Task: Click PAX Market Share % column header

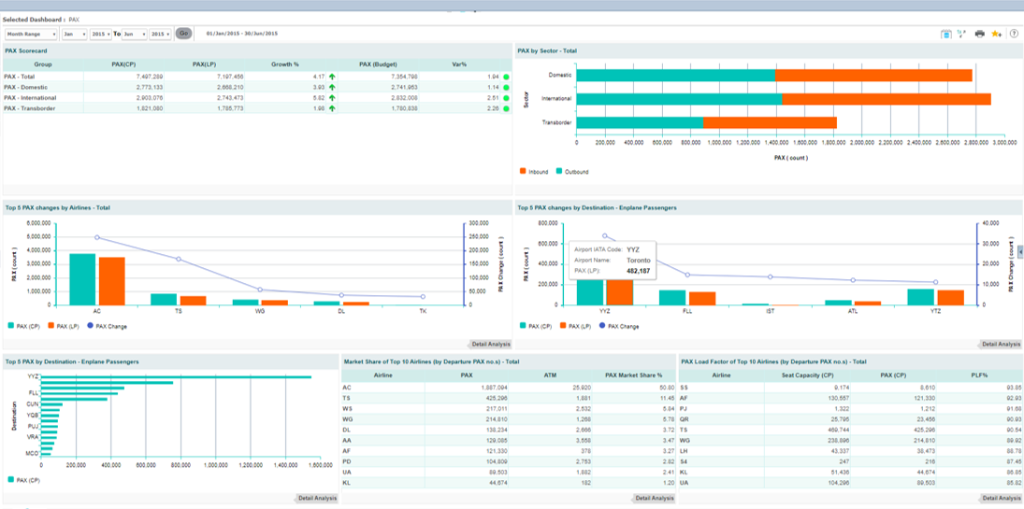Action: coord(634,375)
